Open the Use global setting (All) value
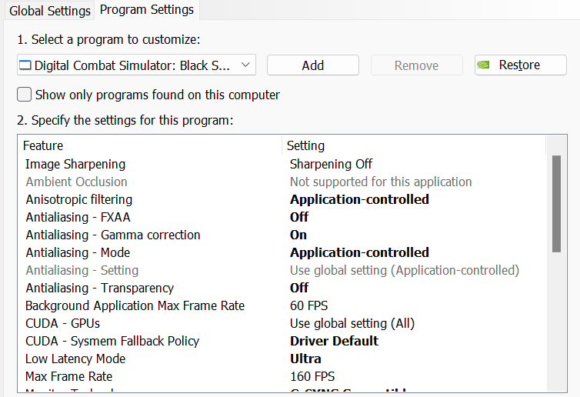Screen dimensions: 580x397 (x=352, y=323)
